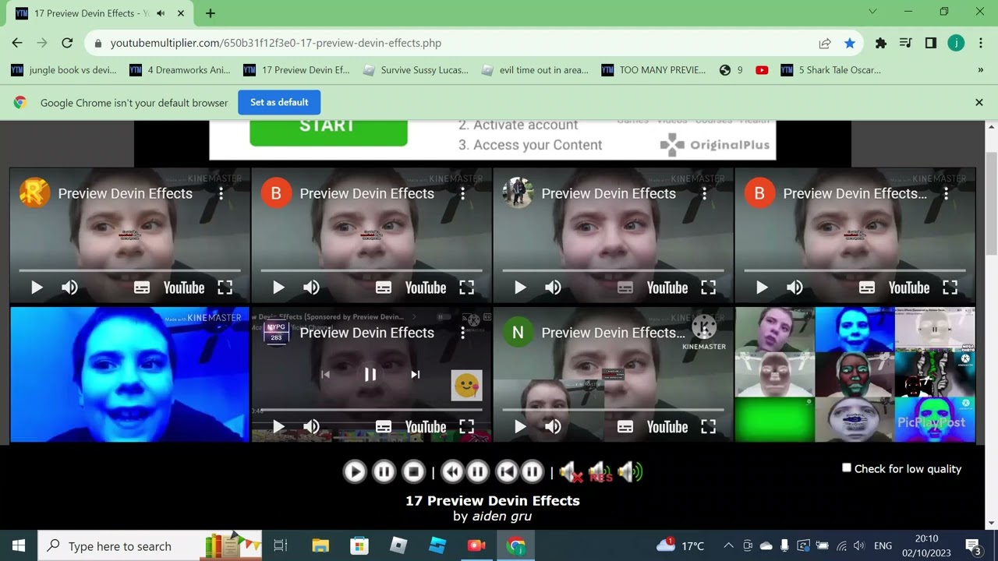The width and height of the screenshot is (998, 561).
Task: Click the pause button right of rewind
Action: [477, 471]
